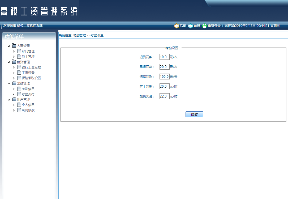The height and width of the screenshot is (199, 288).
Task: Click the 重新登录 green refresh icon
Action: tap(204, 26)
